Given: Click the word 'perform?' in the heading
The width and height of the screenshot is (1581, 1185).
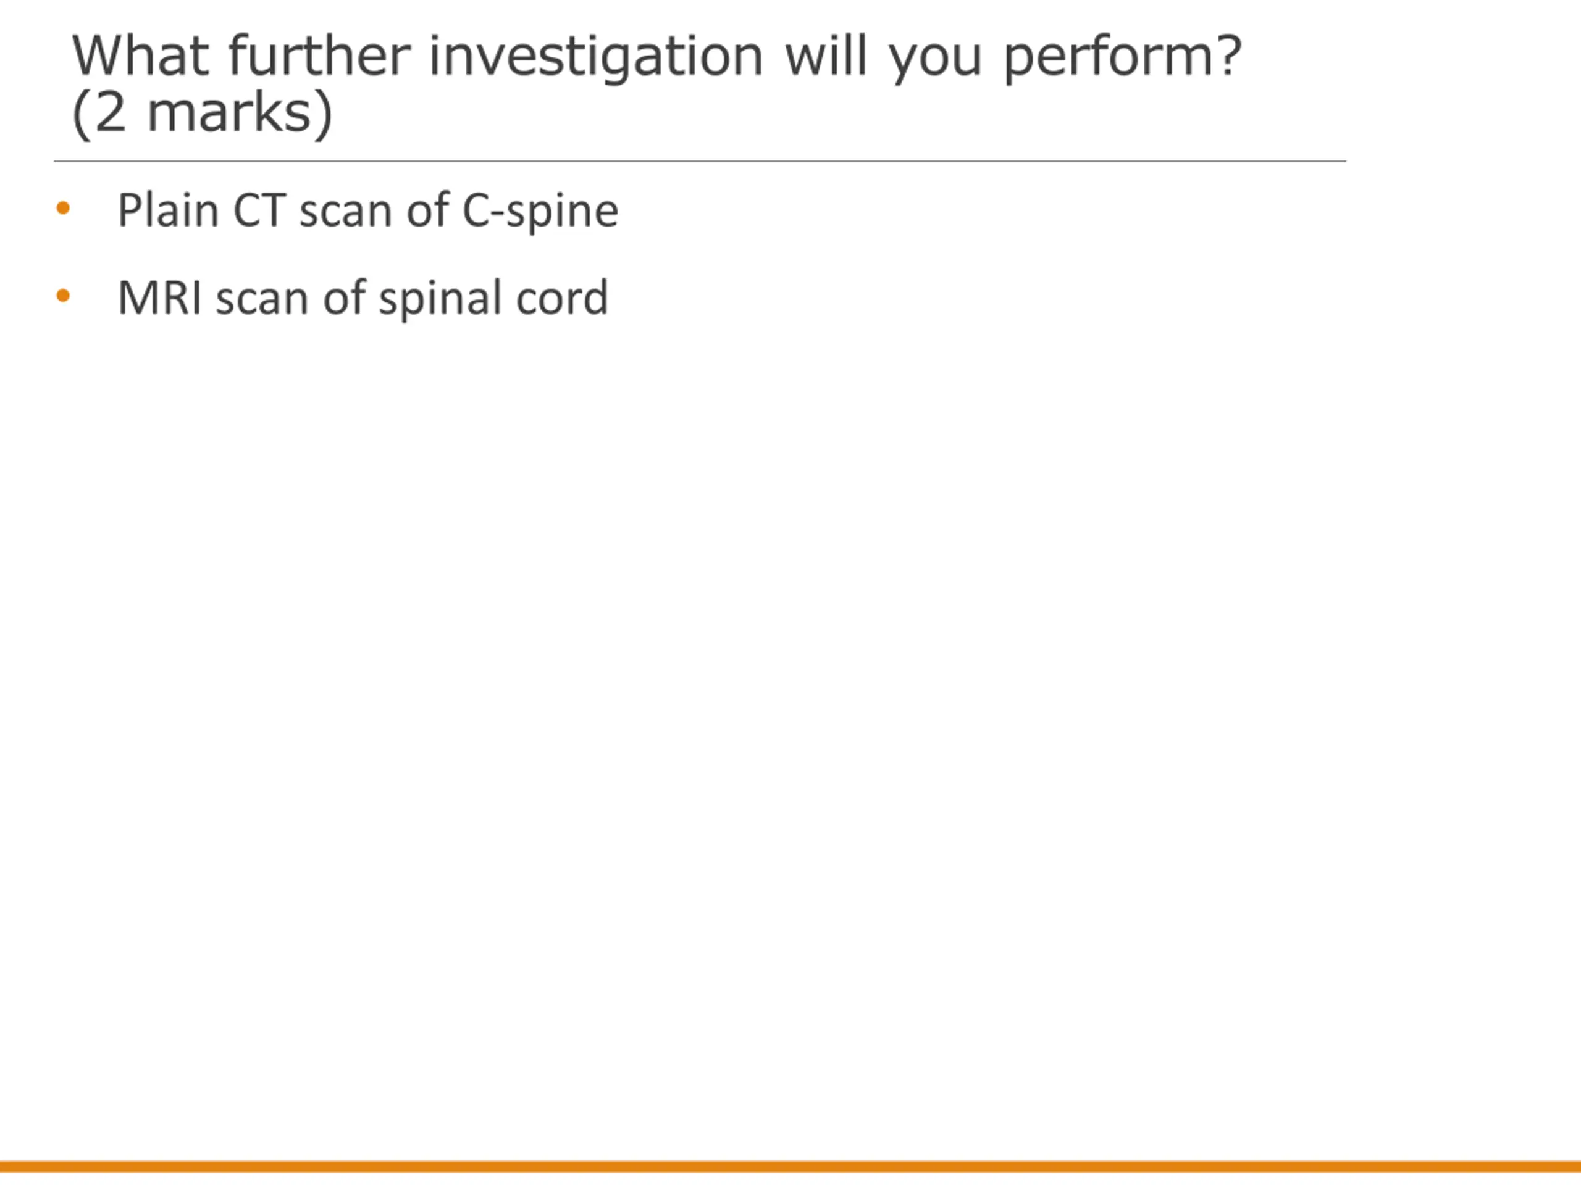Looking at the screenshot, I should [x=1123, y=57].
